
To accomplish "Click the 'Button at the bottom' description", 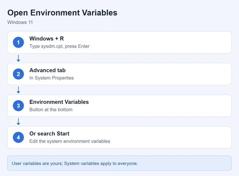I will 51,110.
